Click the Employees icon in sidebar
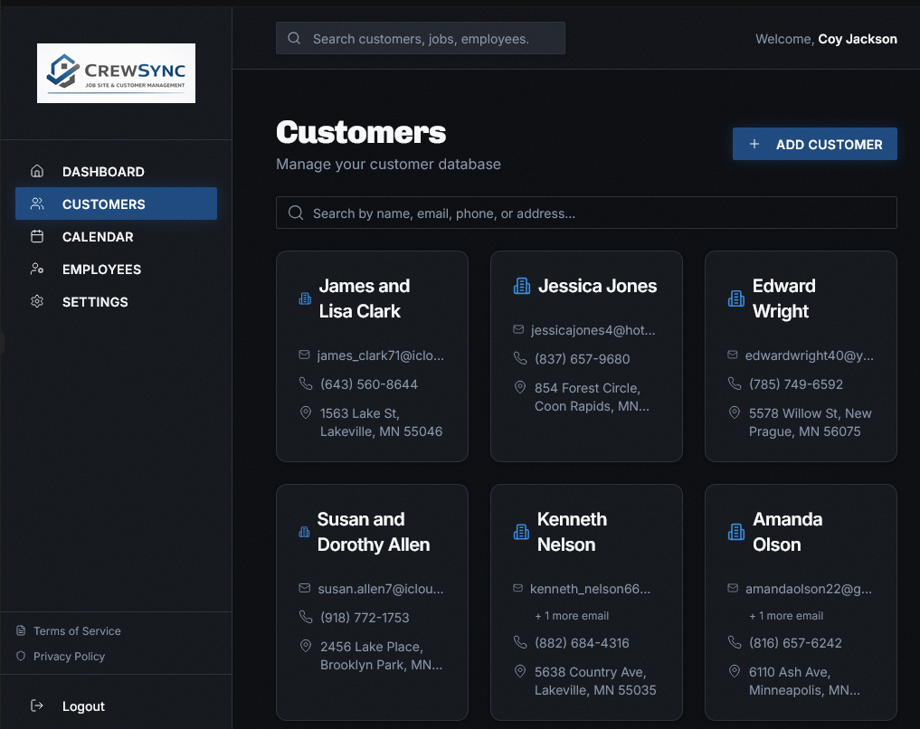The width and height of the screenshot is (920, 729). click(36, 269)
